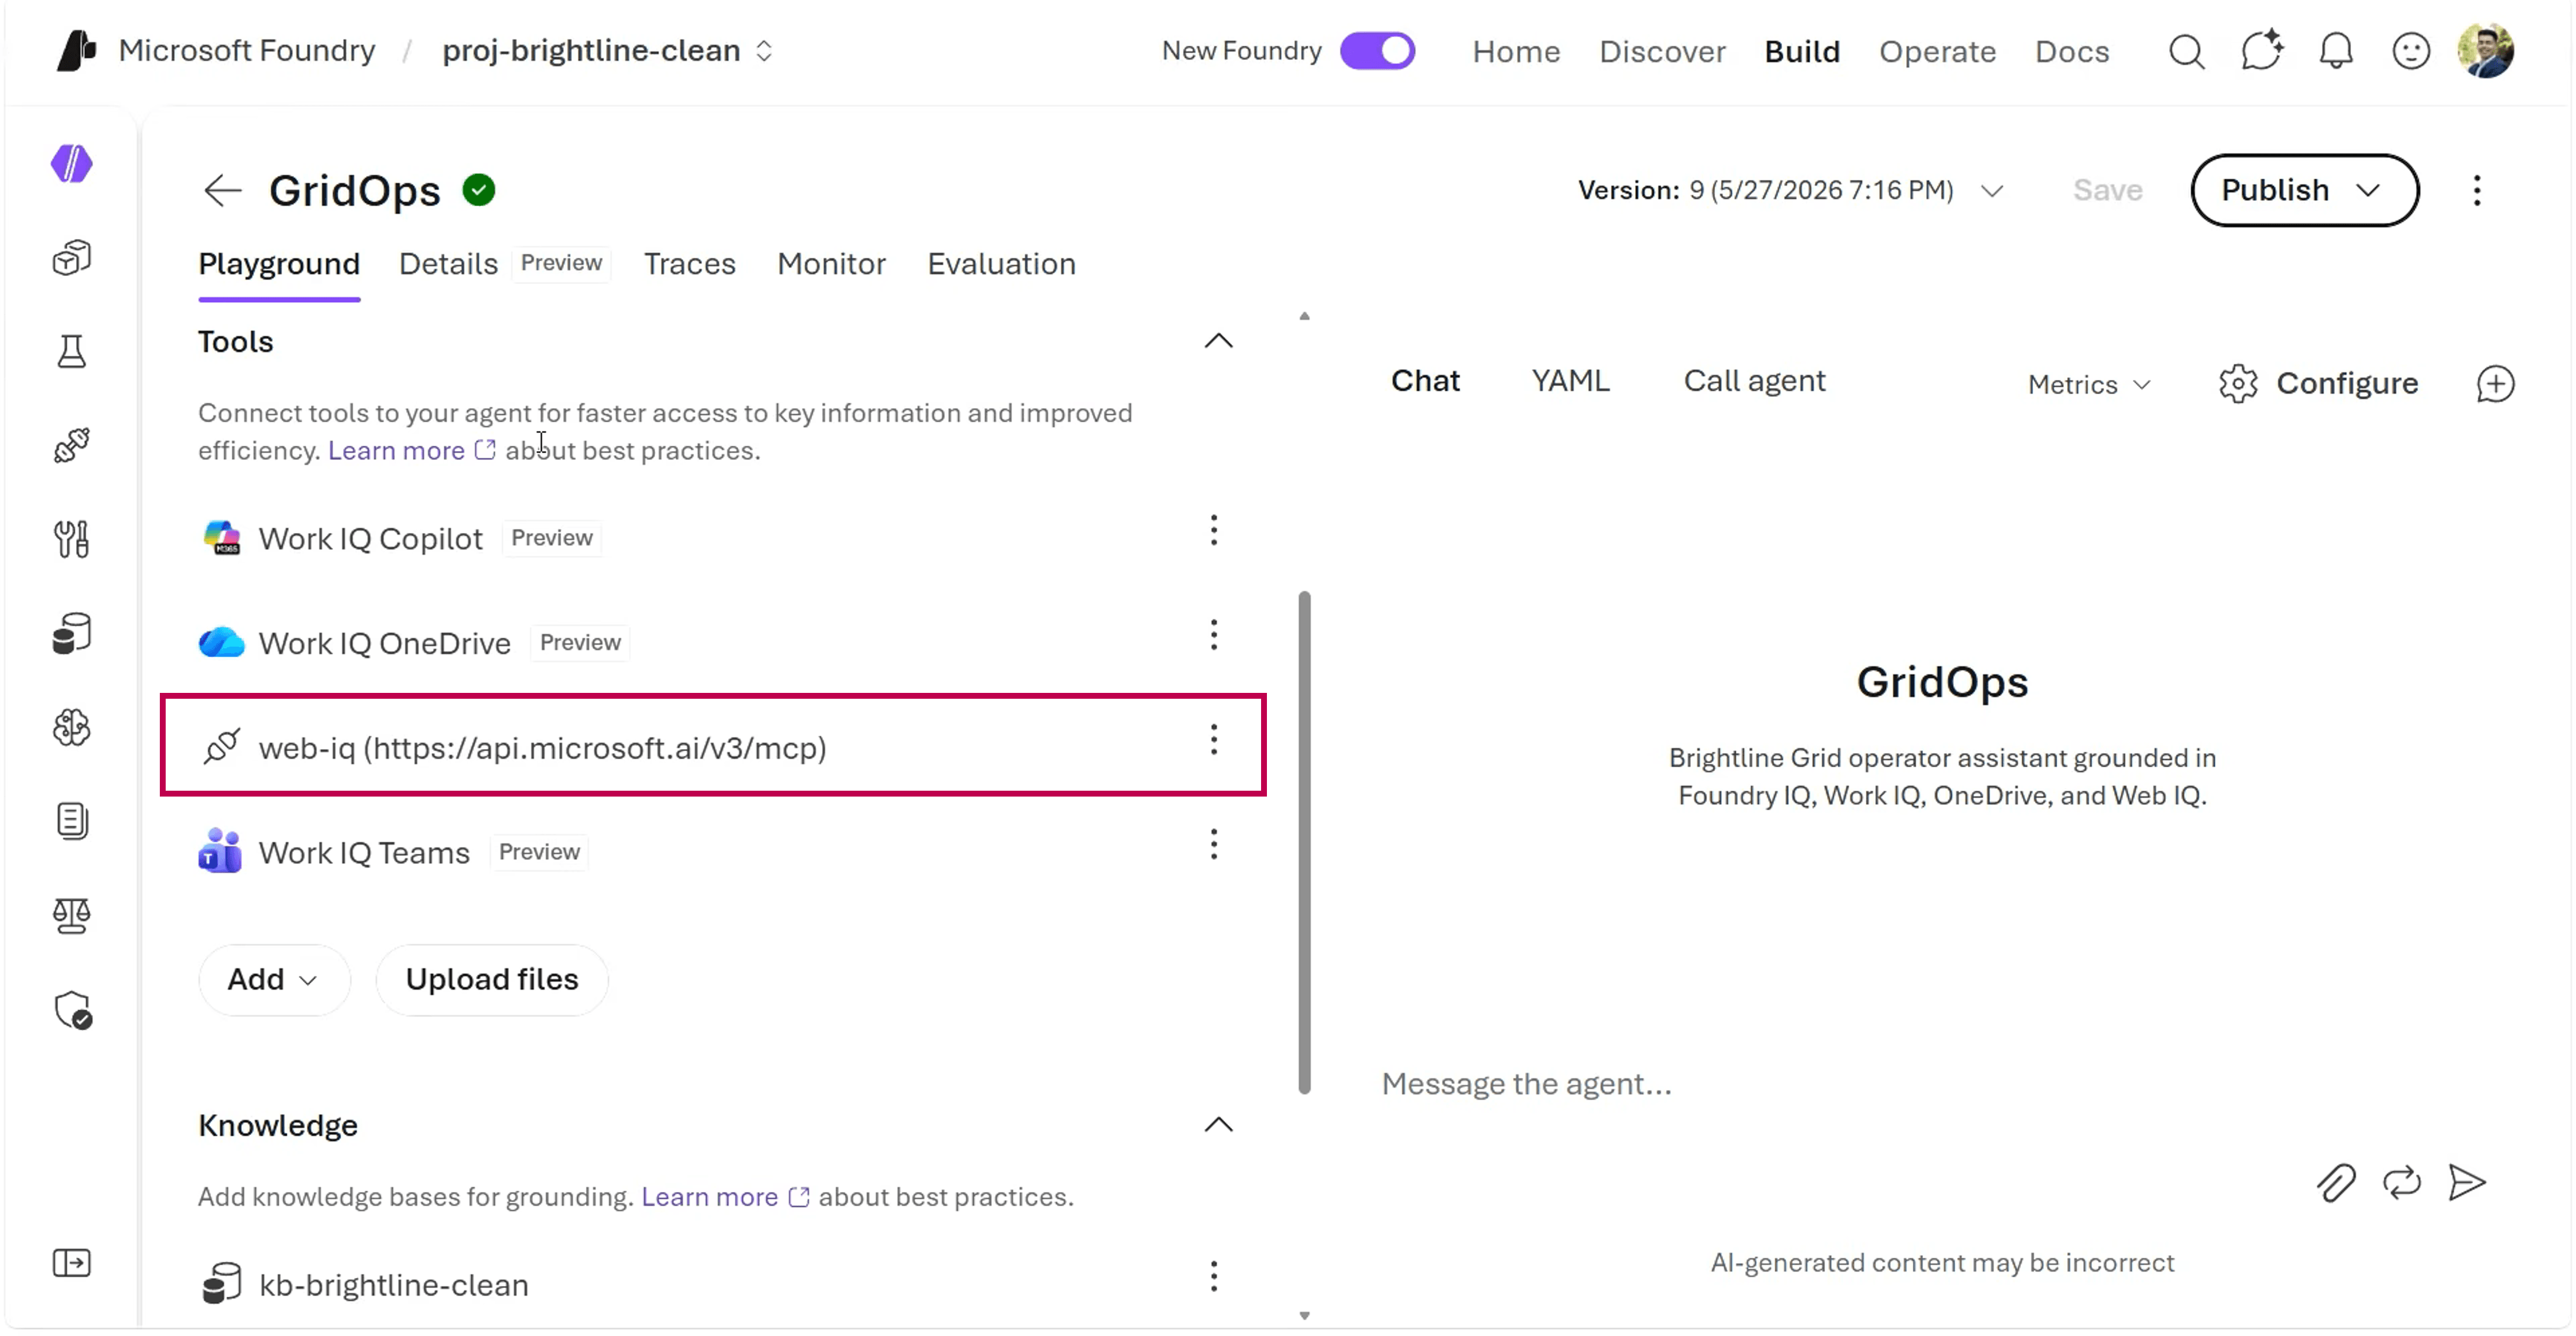Go to Build in top navigation

(1801, 51)
